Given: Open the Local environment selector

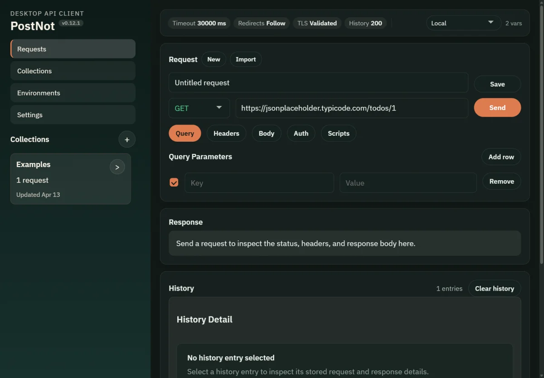Looking at the screenshot, I should click(463, 23).
